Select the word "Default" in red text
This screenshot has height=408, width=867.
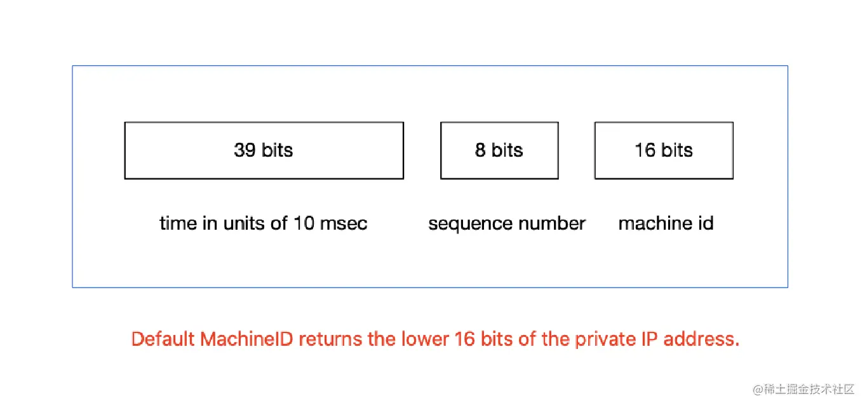163,339
